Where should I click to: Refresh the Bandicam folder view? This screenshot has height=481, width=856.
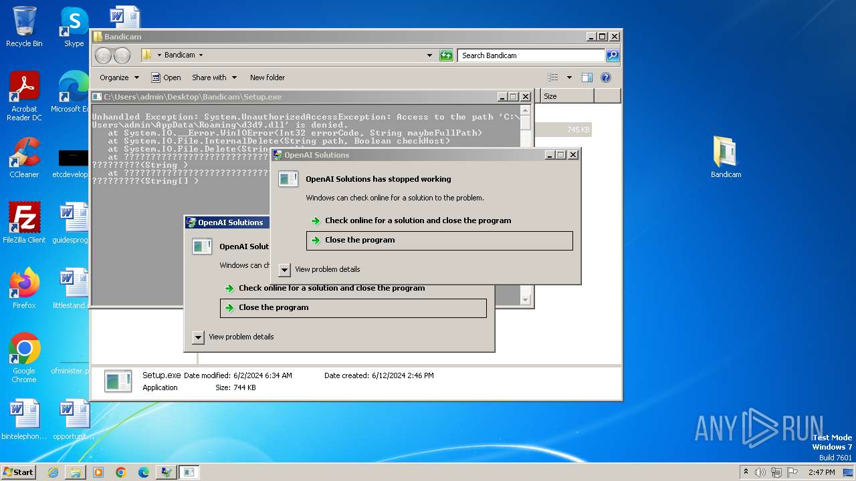pos(446,55)
